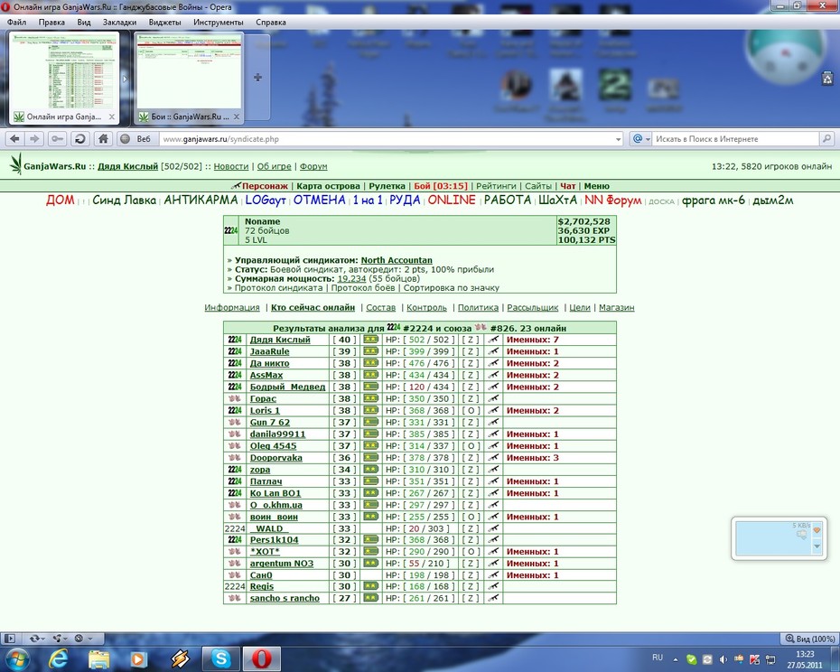Toggle the Opera side panel button

(x=10, y=639)
